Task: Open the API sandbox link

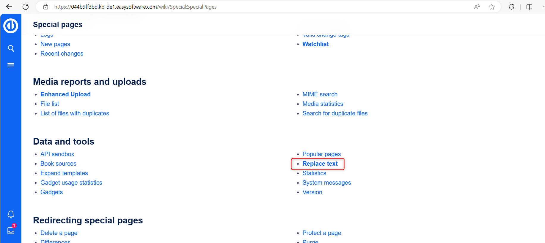Action: (x=57, y=154)
